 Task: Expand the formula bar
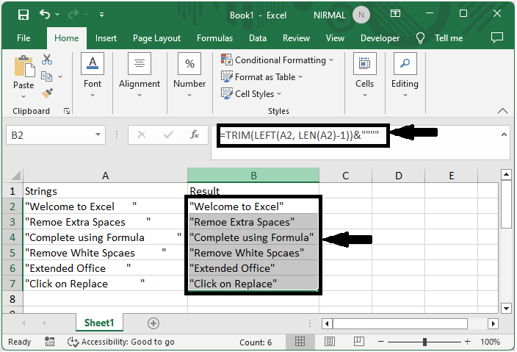click(504, 134)
